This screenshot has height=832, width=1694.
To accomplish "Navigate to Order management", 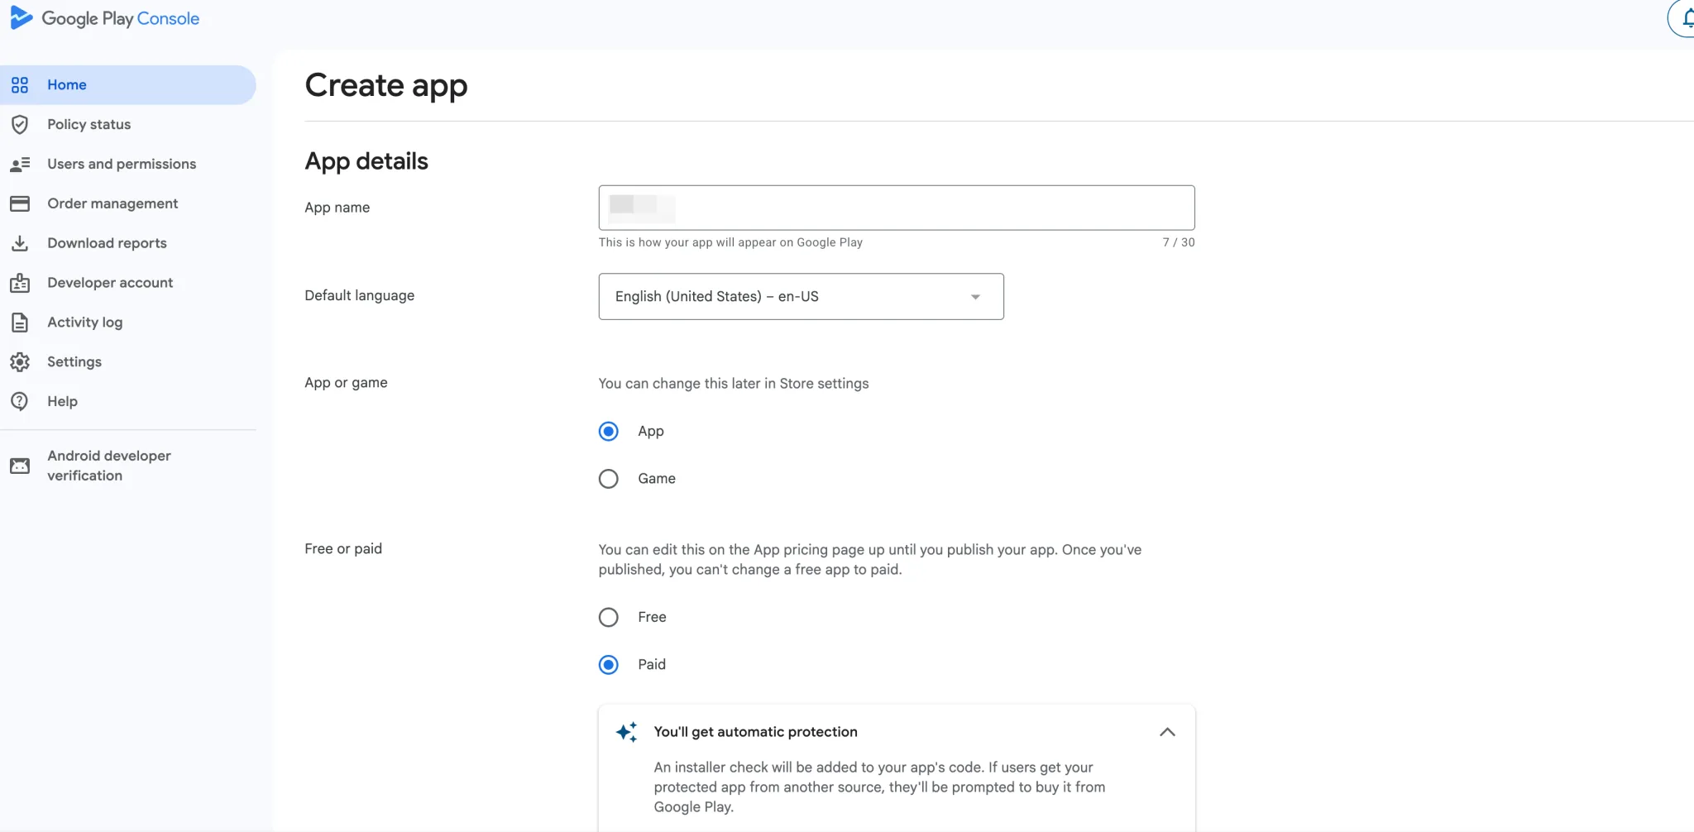I will pos(112,203).
